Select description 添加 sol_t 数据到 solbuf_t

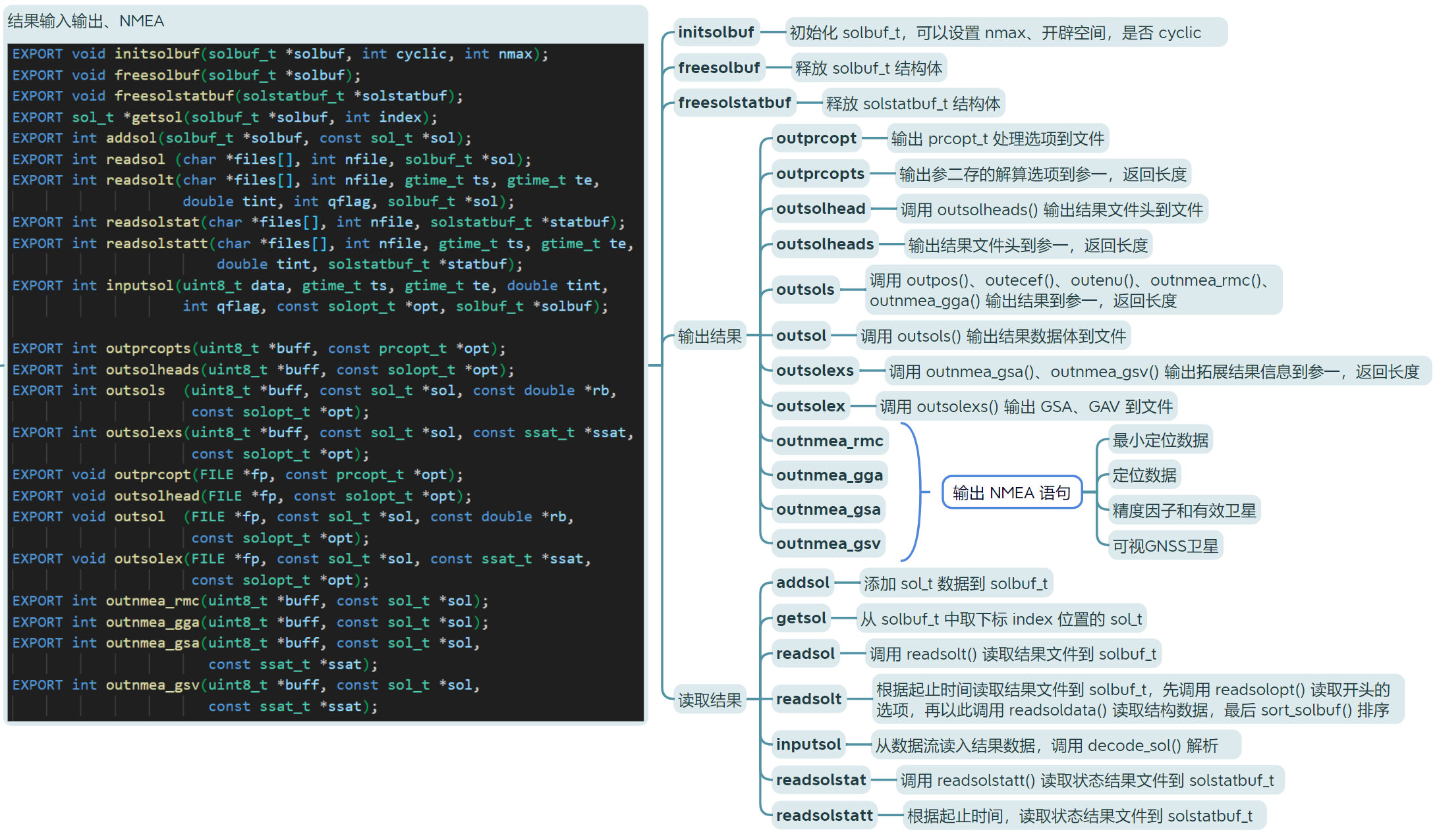(x=955, y=583)
